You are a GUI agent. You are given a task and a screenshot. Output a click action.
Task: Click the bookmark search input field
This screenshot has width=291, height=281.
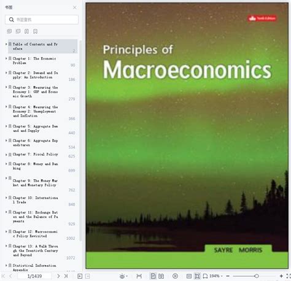pyautogui.click(x=42, y=20)
